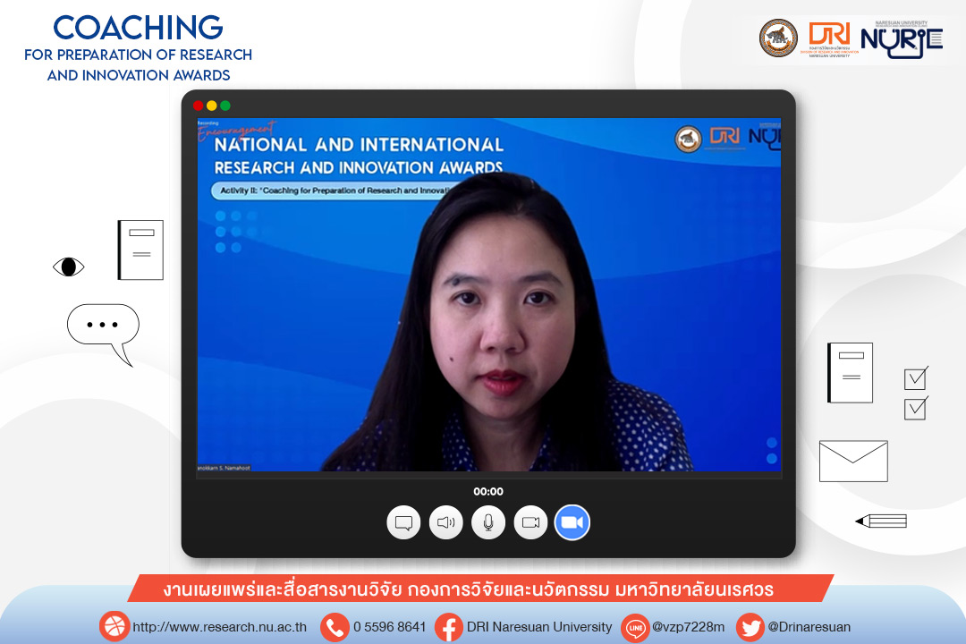Select the LINE ID @vzp7228m
This screenshot has height=644, width=966.
688,627
